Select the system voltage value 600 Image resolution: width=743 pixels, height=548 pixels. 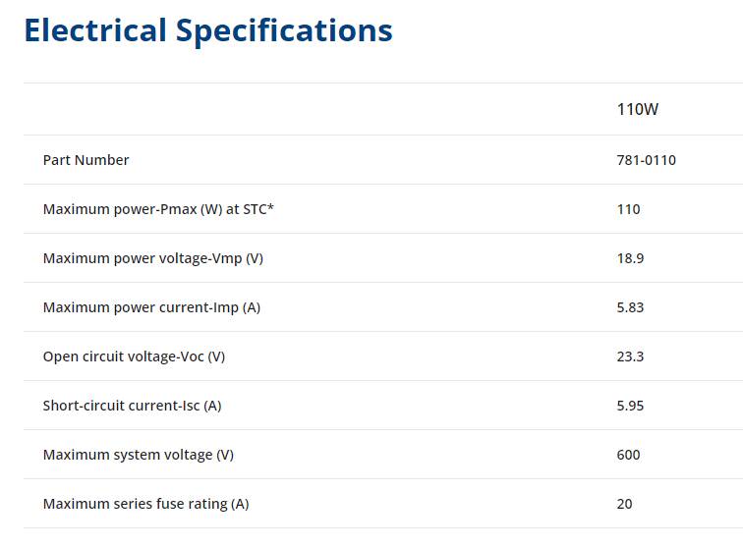[x=628, y=455]
